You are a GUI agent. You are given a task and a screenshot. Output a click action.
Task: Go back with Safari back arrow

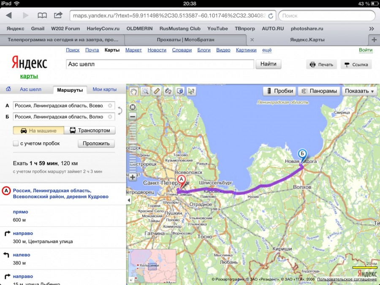[9, 16]
